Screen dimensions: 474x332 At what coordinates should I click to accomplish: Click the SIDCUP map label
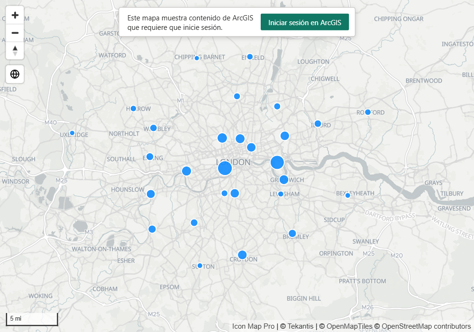(334, 220)
